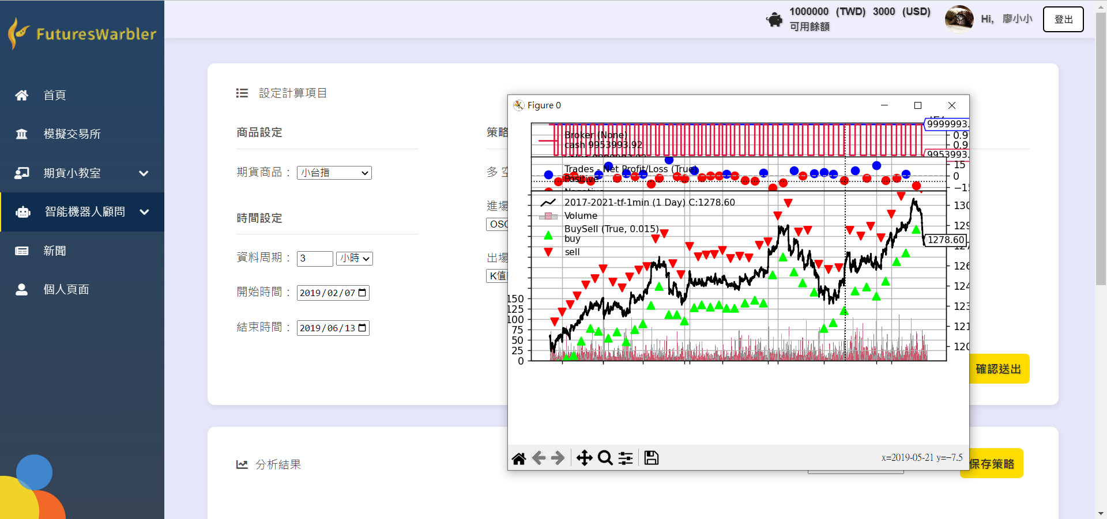Open 新聞 page from sidebar
The width and height of the screenshot is (1107, 519).
coord(55,251)
